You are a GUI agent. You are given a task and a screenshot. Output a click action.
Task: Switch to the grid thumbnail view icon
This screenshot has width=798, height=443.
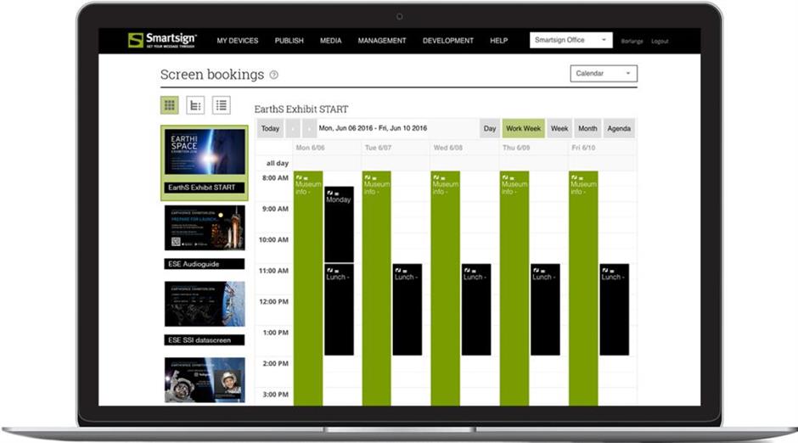pyautogui.click(x=170, y=105)
